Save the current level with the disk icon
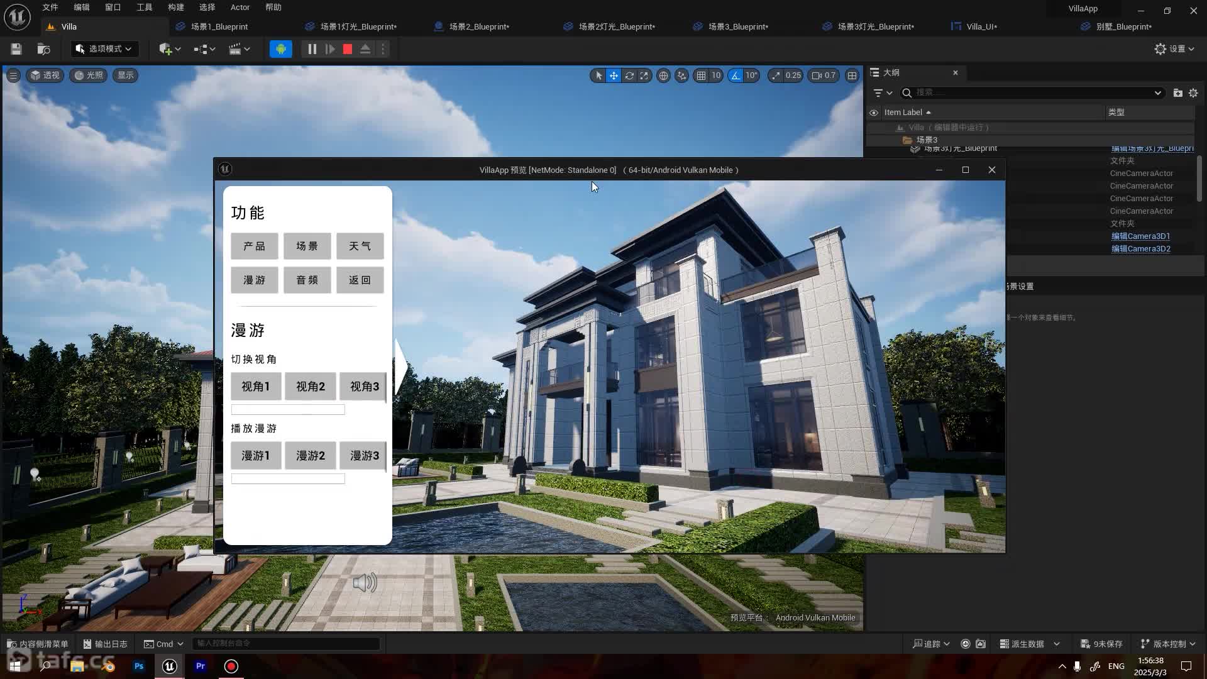Image resolution: width=1207 pixels, height=679 pixels. tap(16, 49)
